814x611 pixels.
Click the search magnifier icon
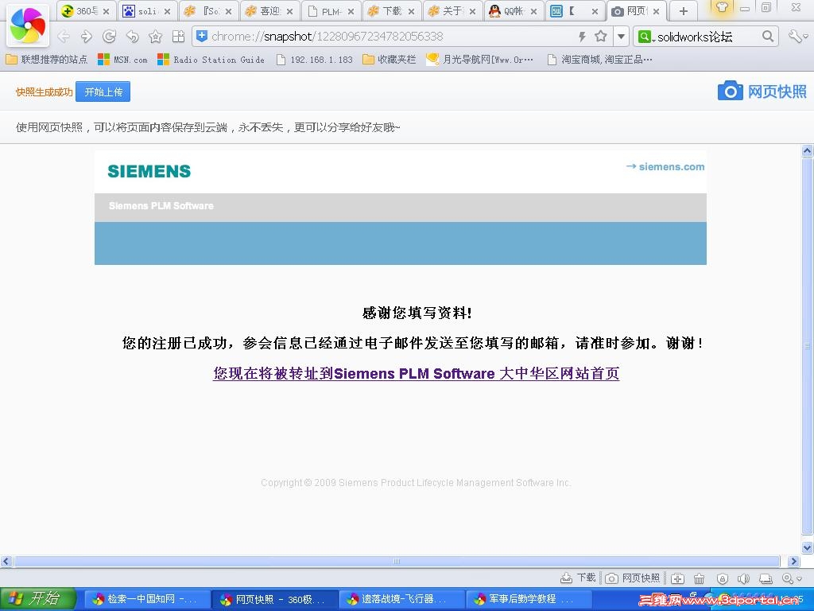tap(768, 36)
